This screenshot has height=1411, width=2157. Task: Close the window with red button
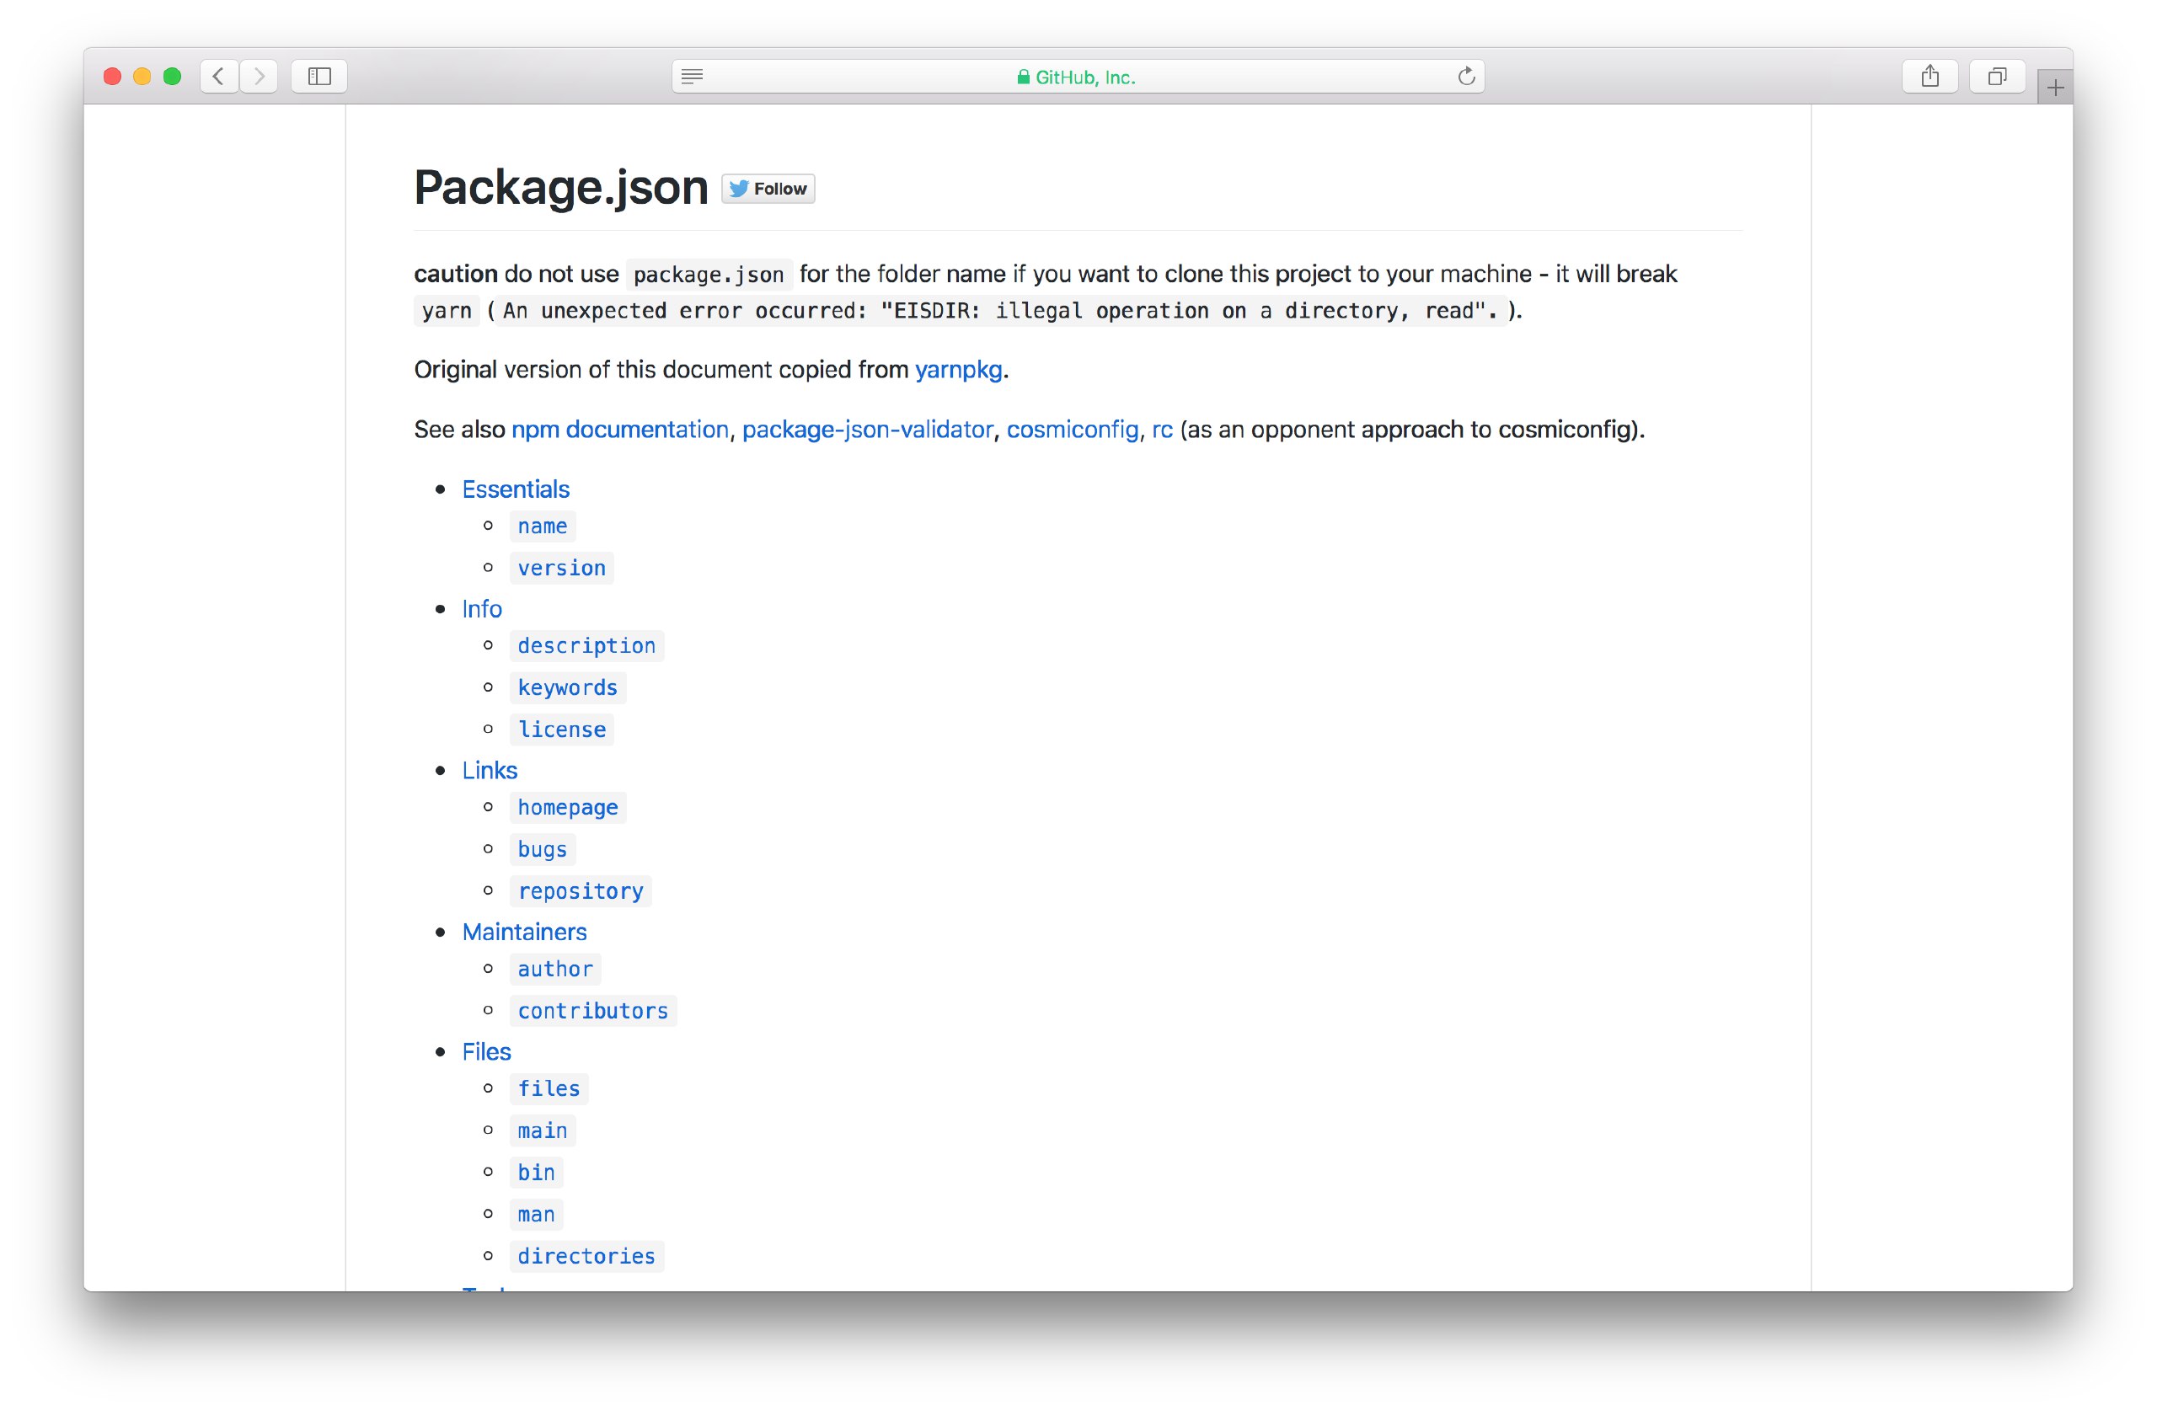point(112,76)
